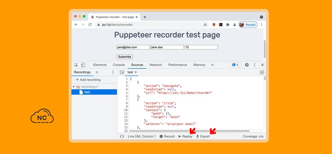332x154 pixels.
Task: Click the code line "action": "navigate"
Action: click(x=162, y=86)
